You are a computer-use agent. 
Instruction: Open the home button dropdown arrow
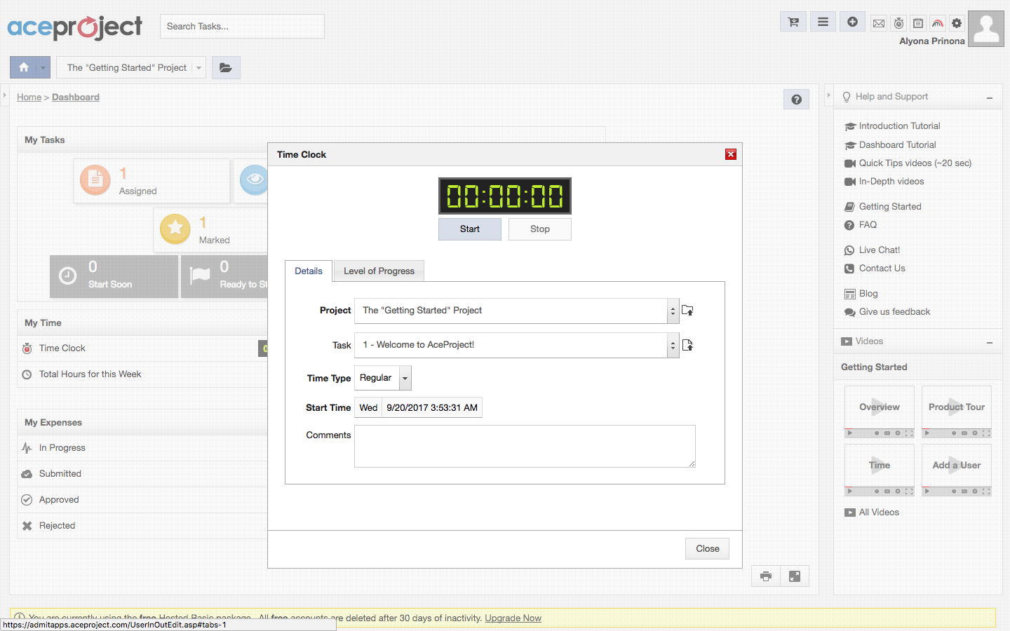pos(43,67)
